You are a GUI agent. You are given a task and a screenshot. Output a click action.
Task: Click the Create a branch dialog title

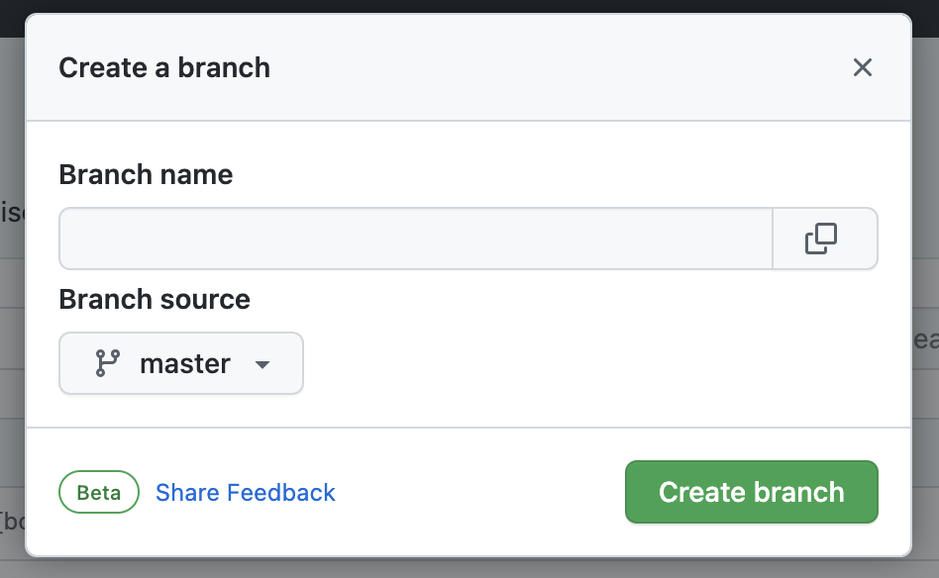[x=164, y=67]
